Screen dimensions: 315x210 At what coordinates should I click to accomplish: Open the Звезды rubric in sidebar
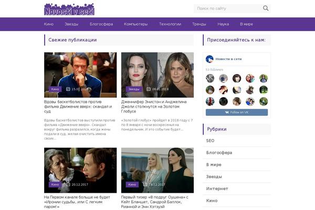click(x=214, y=177)
